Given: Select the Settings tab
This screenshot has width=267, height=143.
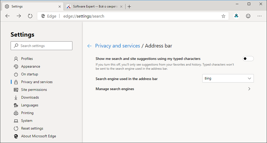Looking at the screenshot, I should [x=33, y=6].
